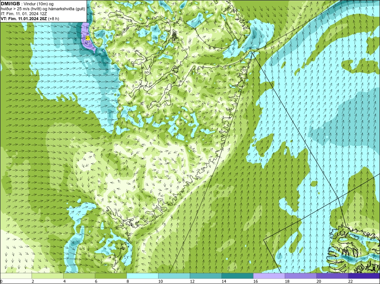Click the legend scale value 0
The width and height of the screenshot is (380, 284).
tap(1, 281)
